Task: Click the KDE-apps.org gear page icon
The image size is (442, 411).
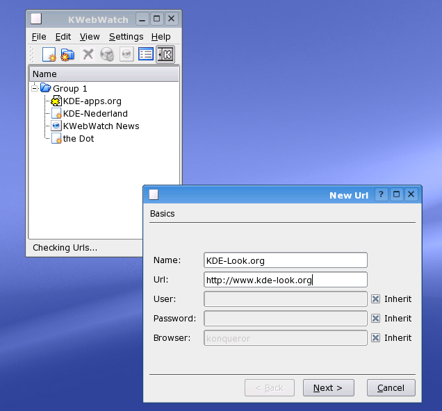Action: point(56,101)
